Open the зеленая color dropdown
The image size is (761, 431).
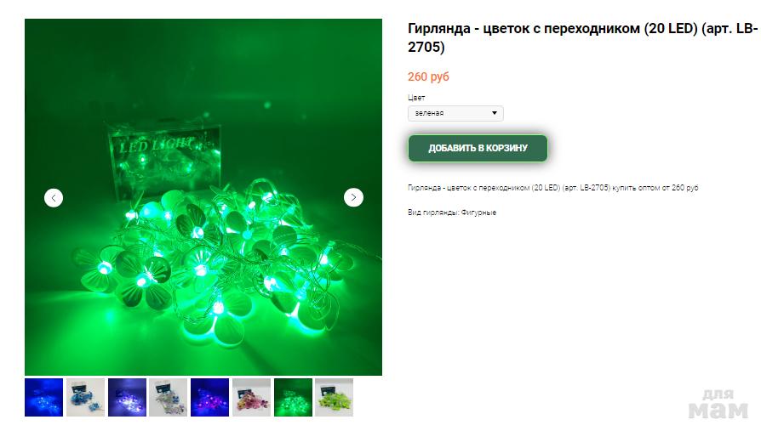tap(455, 113)
